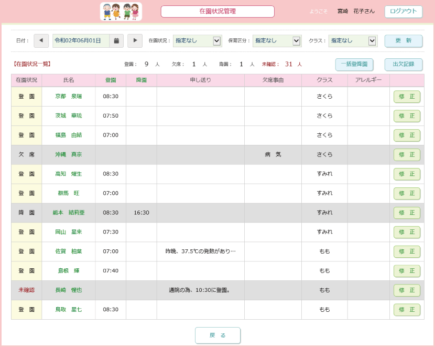This screenshot has height=347, width=435.
Task: Open the calendar date picker icon
Action: (x=116, y=40)
